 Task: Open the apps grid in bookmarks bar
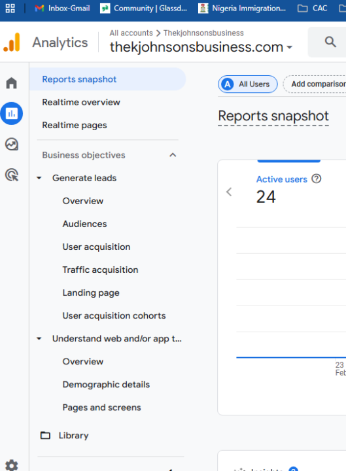pyautogui.click(x=10, y=9)
